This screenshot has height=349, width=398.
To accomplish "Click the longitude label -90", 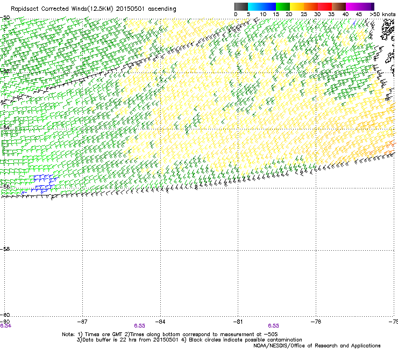I will pos(5,322).
